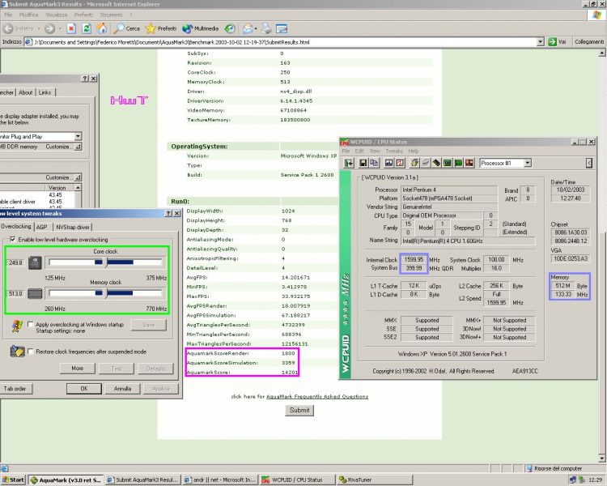Click WCPUID refresh icon

(400, 163)
